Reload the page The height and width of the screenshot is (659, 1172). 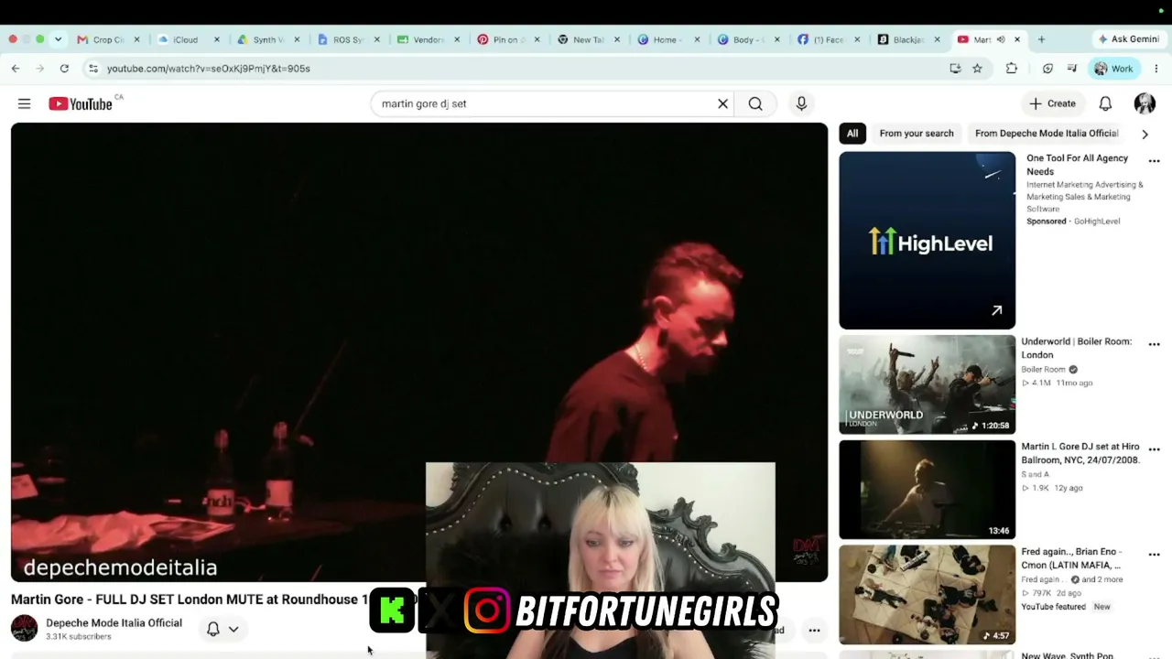tap(64, 69)
